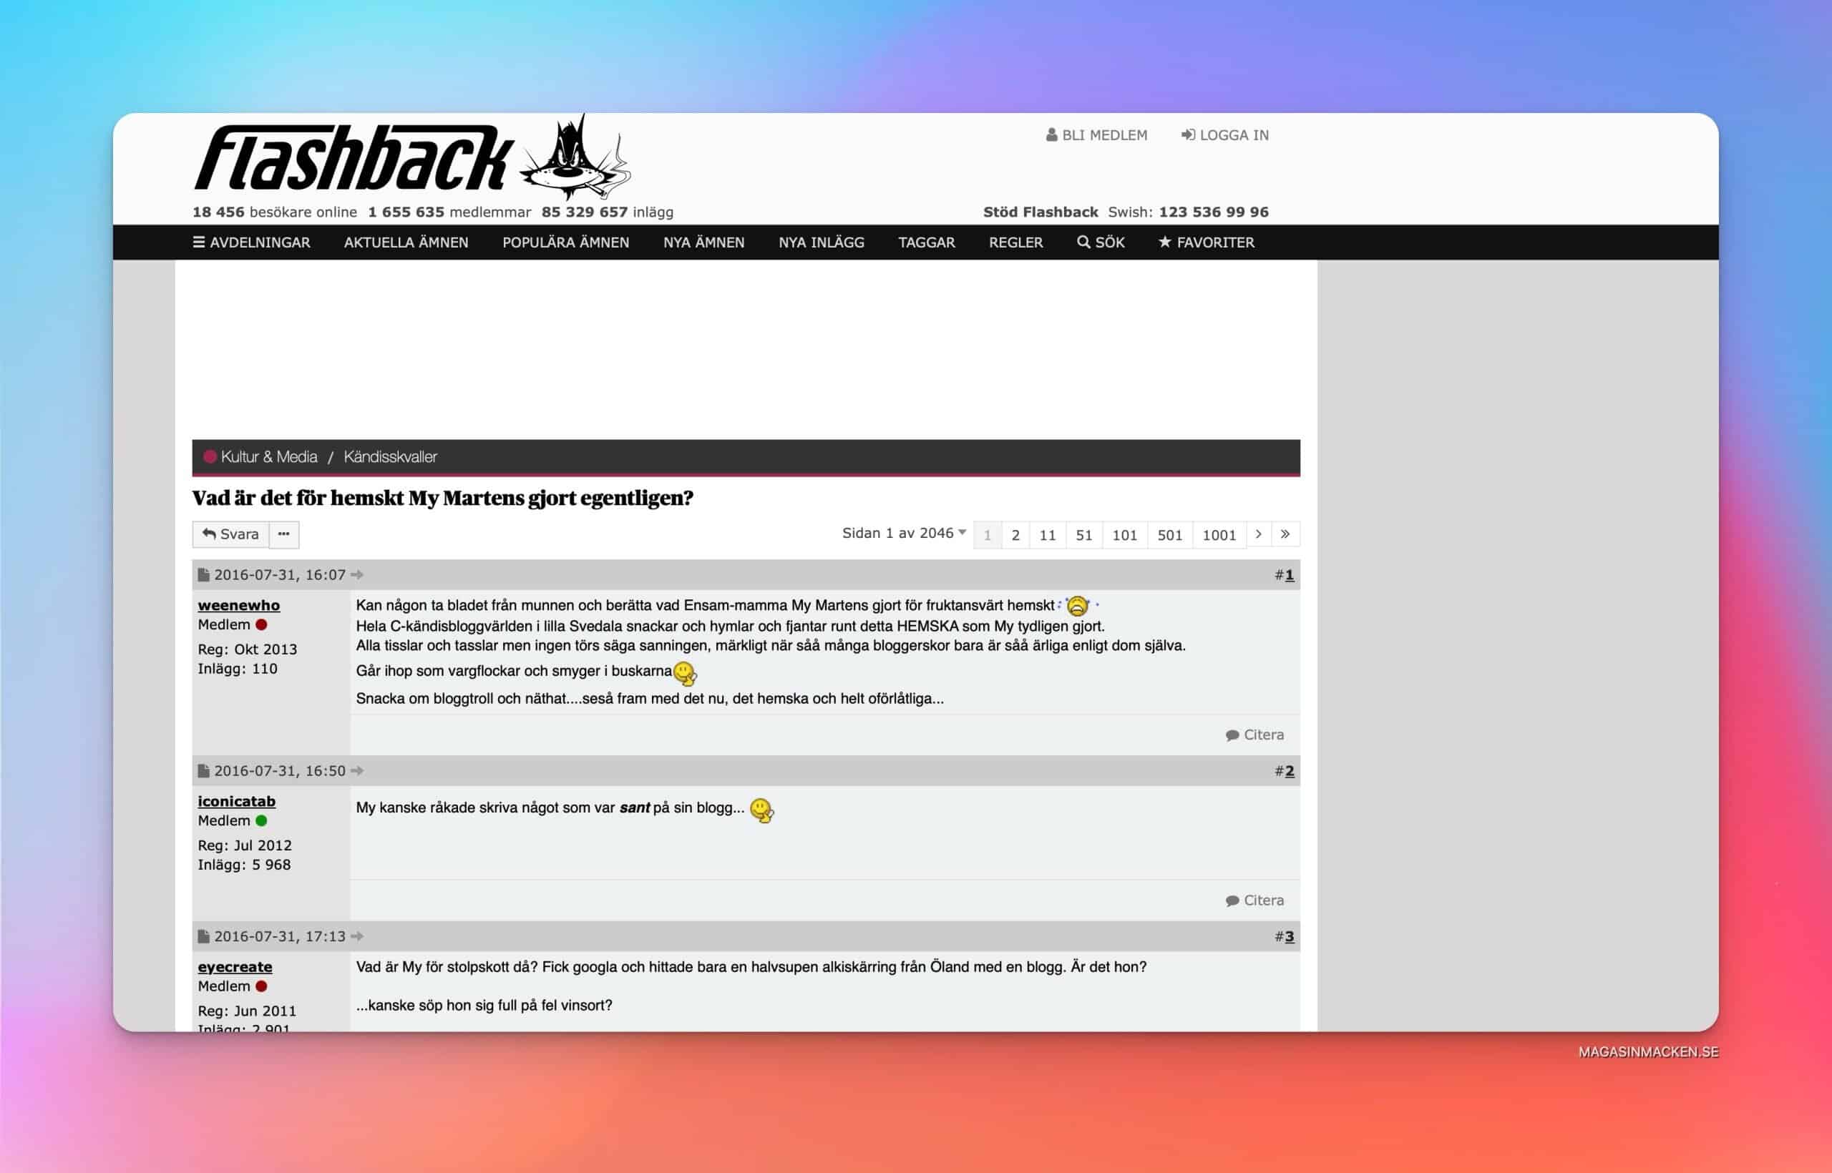The image size is (1832, 1173).
Task: Expand the 'Sidan 1 av 2046' page dropdown
Action: click(904, 533)
